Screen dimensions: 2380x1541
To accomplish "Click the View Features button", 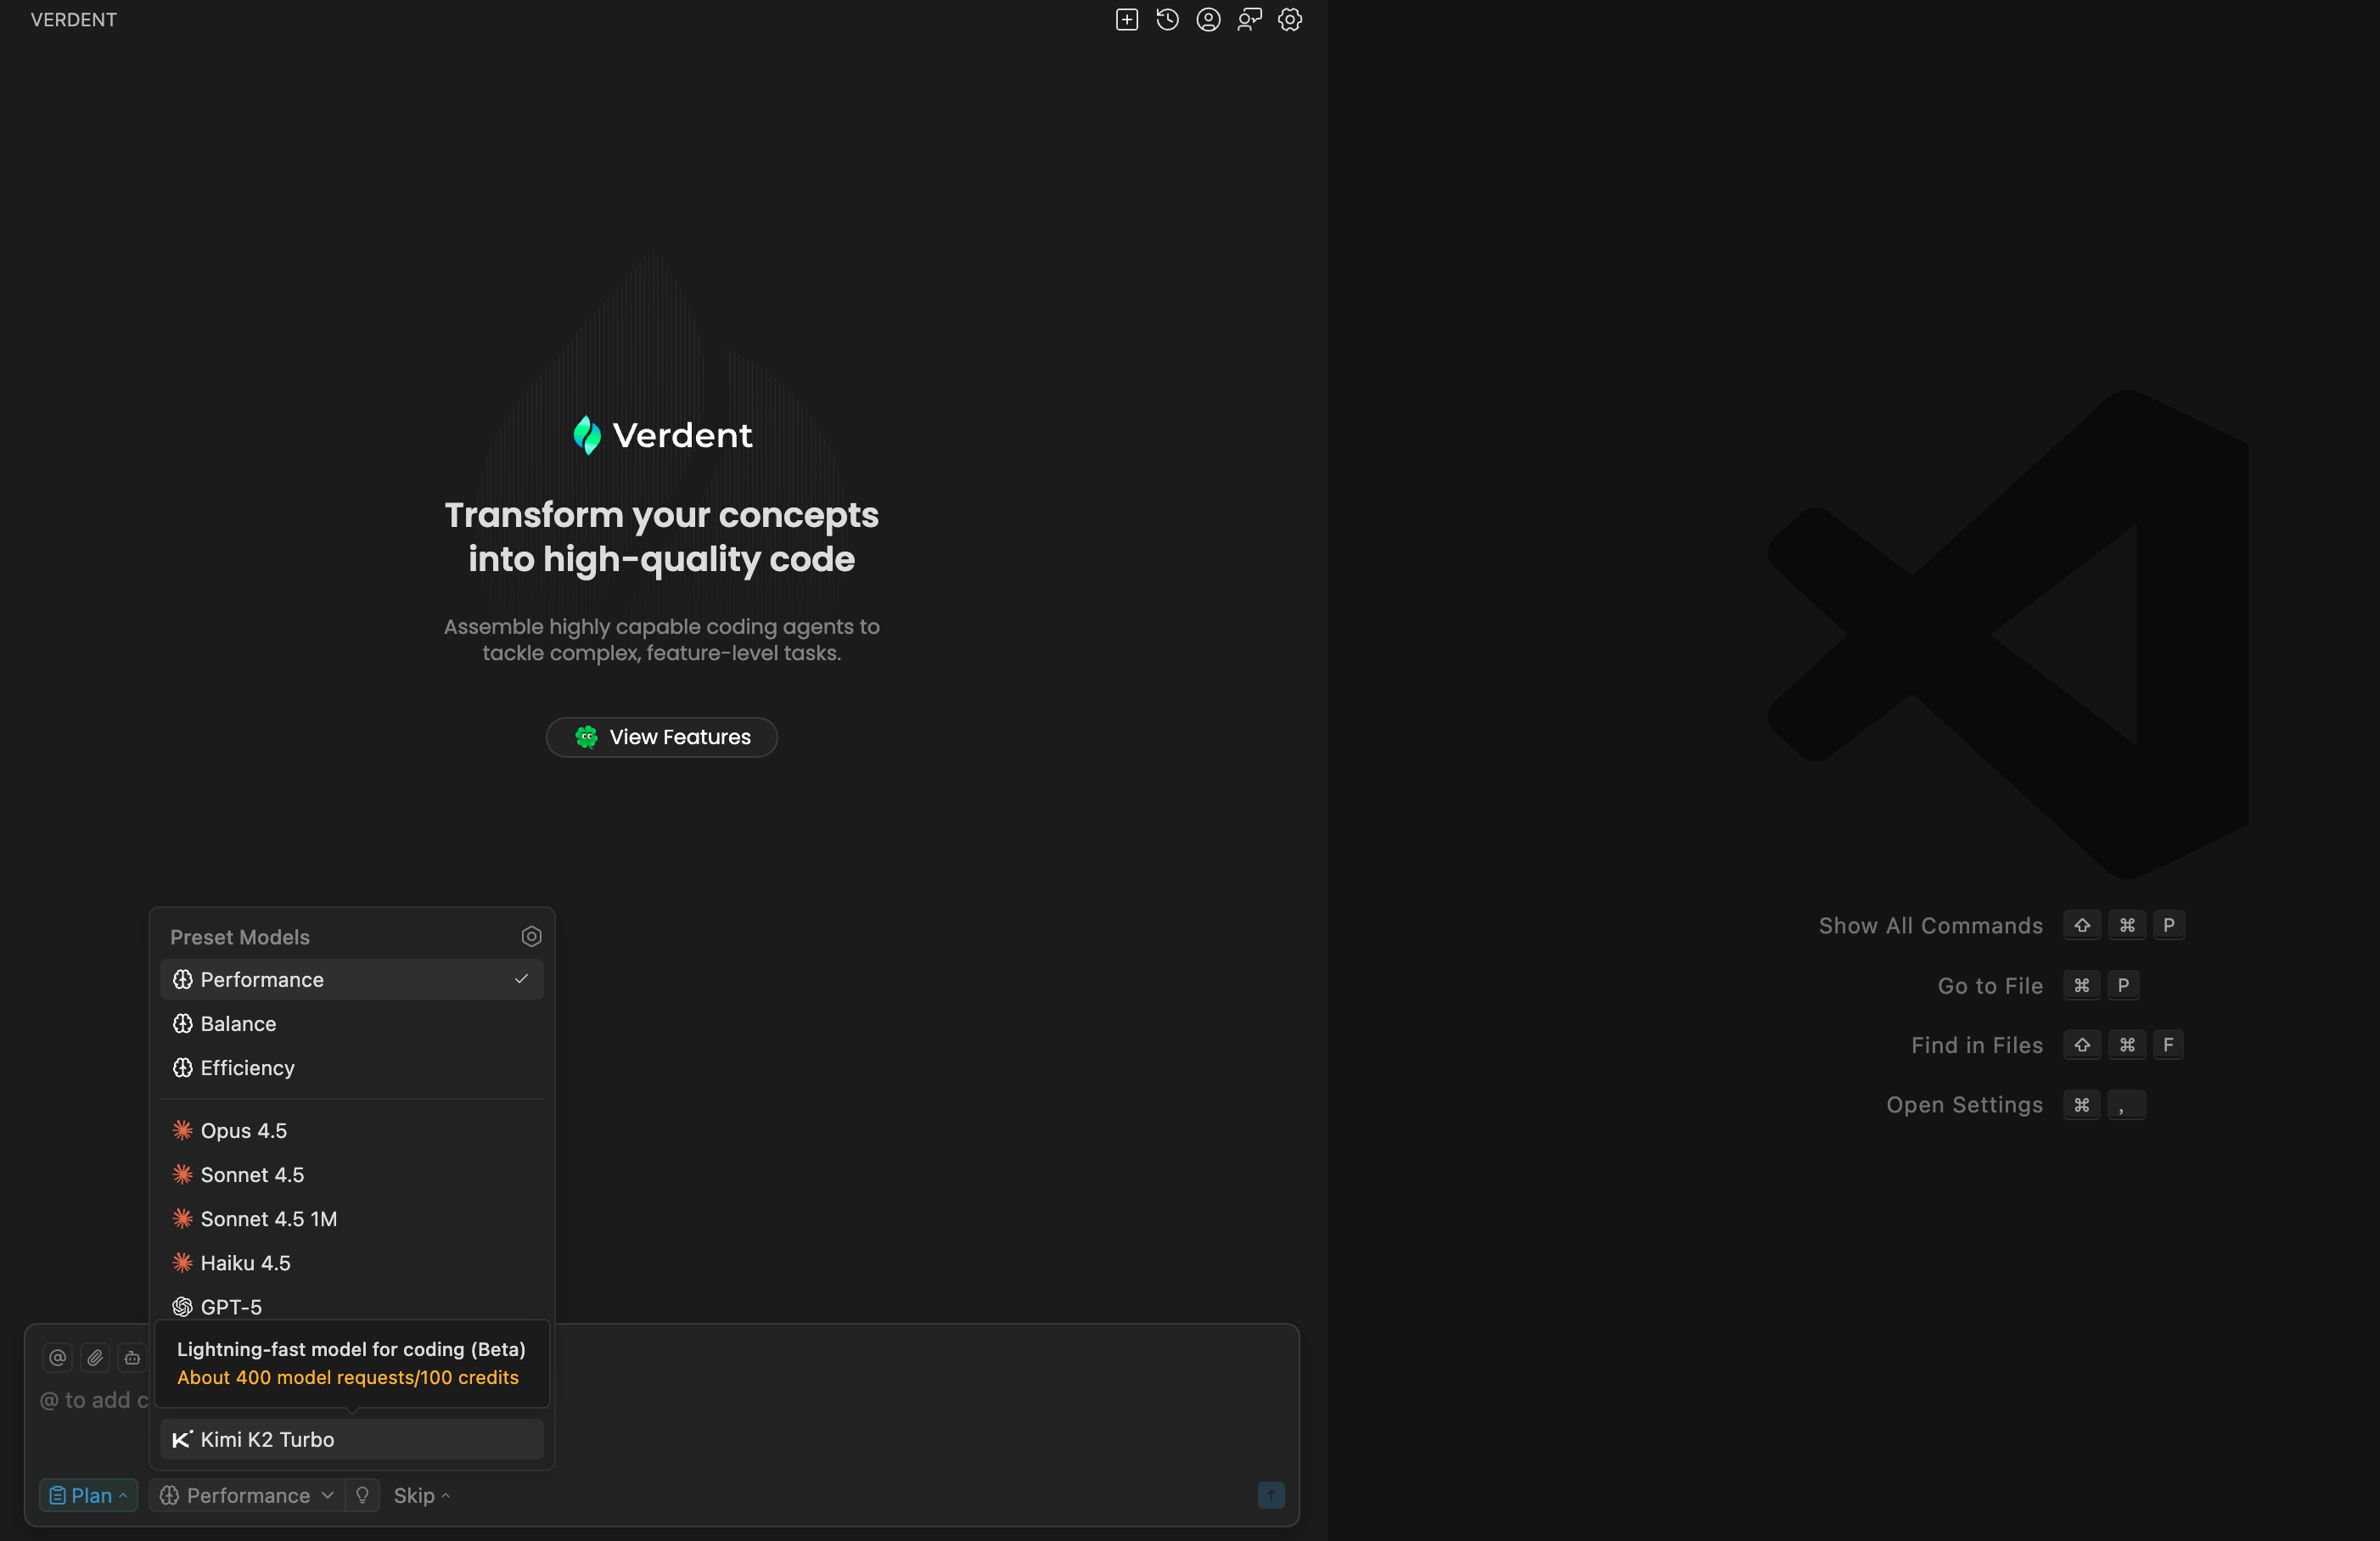I will click(661, 737).
